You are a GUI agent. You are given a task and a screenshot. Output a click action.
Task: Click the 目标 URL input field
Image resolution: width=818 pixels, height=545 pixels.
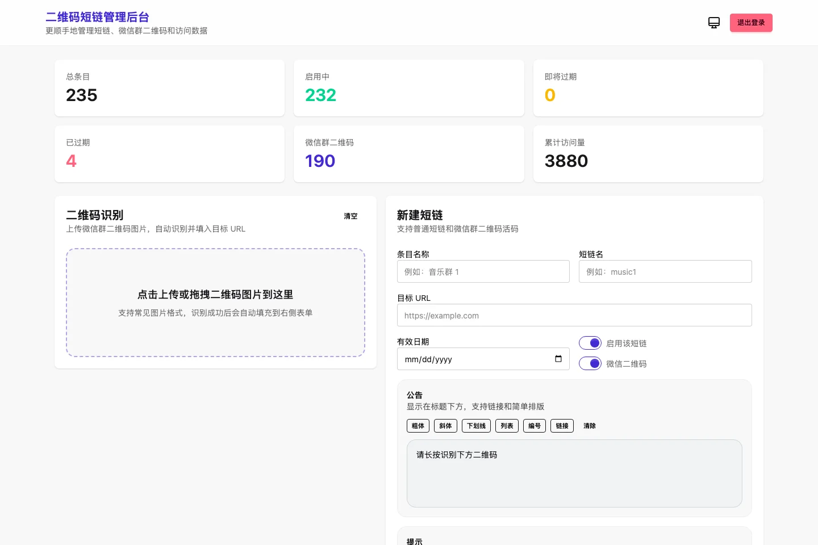coord(574,315)
